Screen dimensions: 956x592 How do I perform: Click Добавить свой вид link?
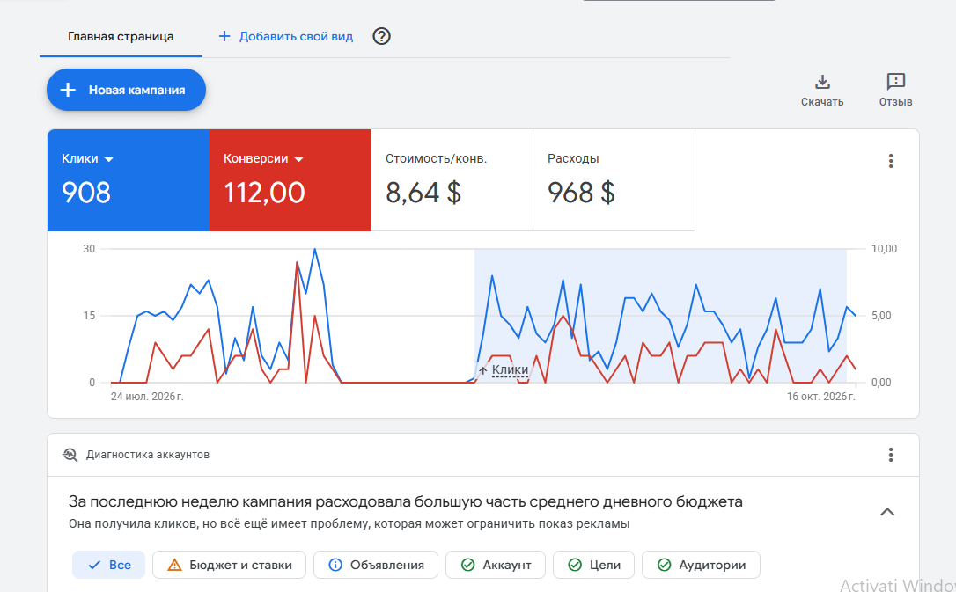(x=296, y=37)
